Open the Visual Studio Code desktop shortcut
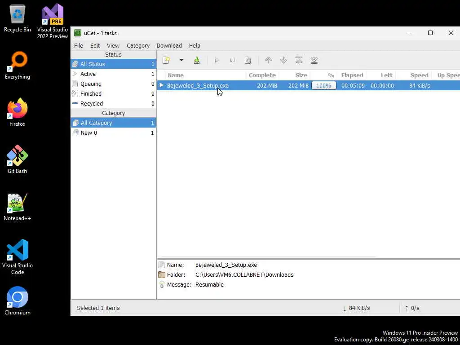The height and width of the screenshot is (345, 460). (x=18, y=257)
